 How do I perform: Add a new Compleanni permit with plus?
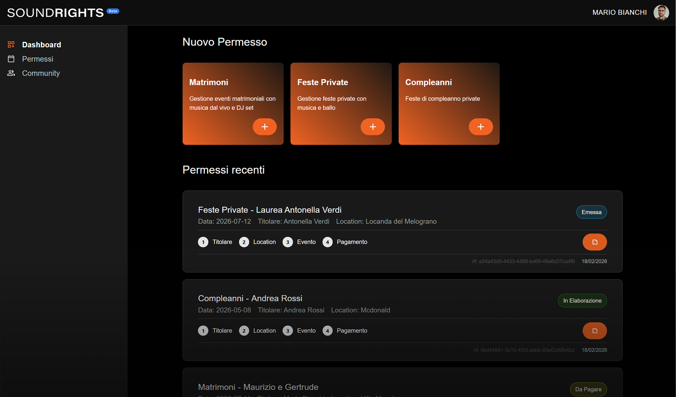[481, 127]
